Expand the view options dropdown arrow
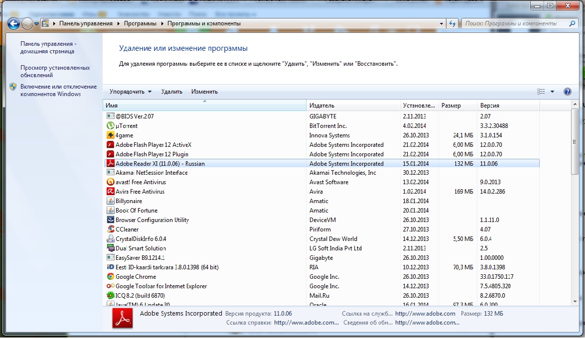Screen dimensions: 585x340 point(552,92)
